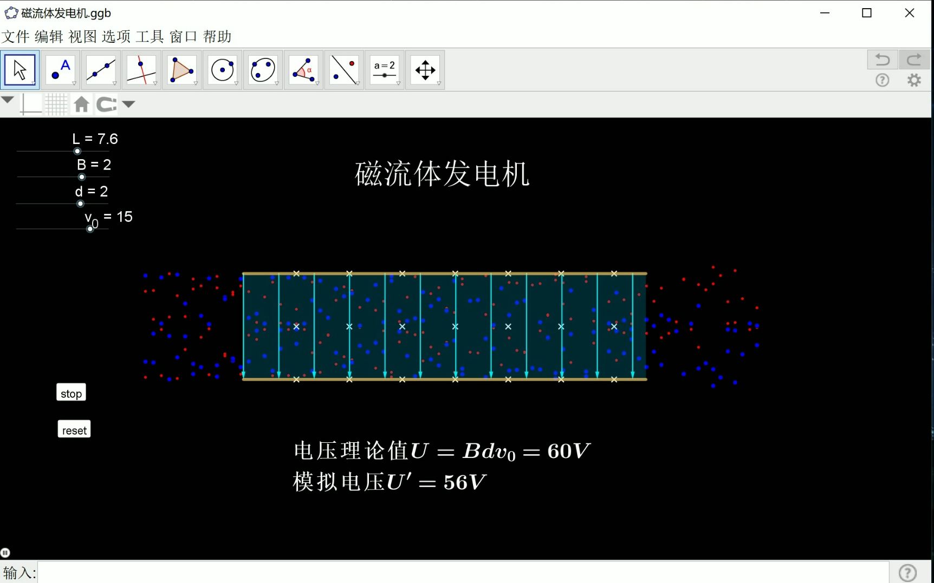Close the GeoGebra window

point(910,13)
